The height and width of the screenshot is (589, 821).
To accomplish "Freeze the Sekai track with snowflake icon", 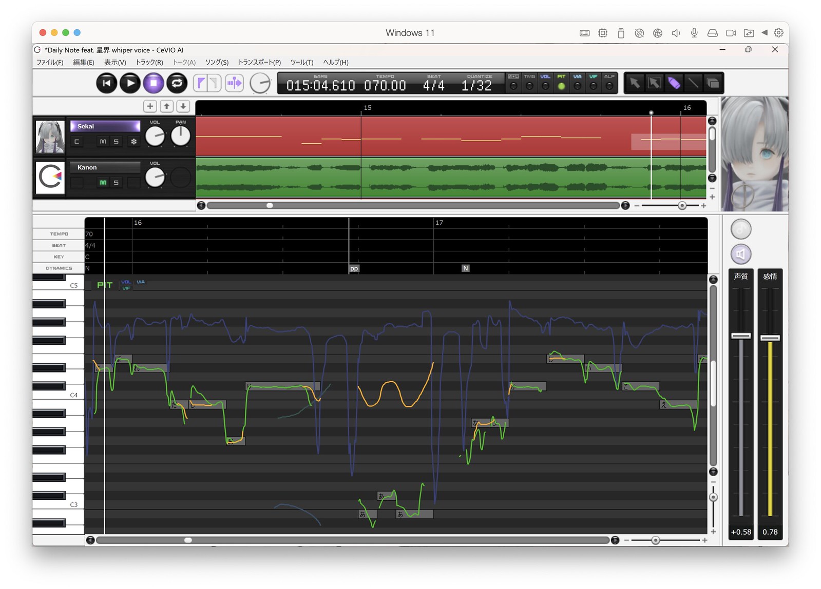I will (133, 142).
